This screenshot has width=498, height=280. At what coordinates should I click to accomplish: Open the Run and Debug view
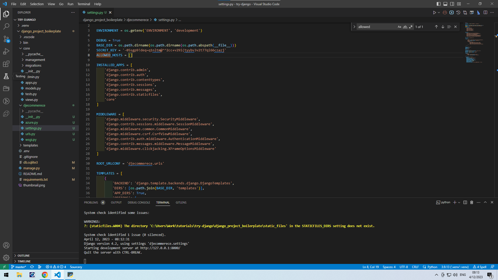6,51
